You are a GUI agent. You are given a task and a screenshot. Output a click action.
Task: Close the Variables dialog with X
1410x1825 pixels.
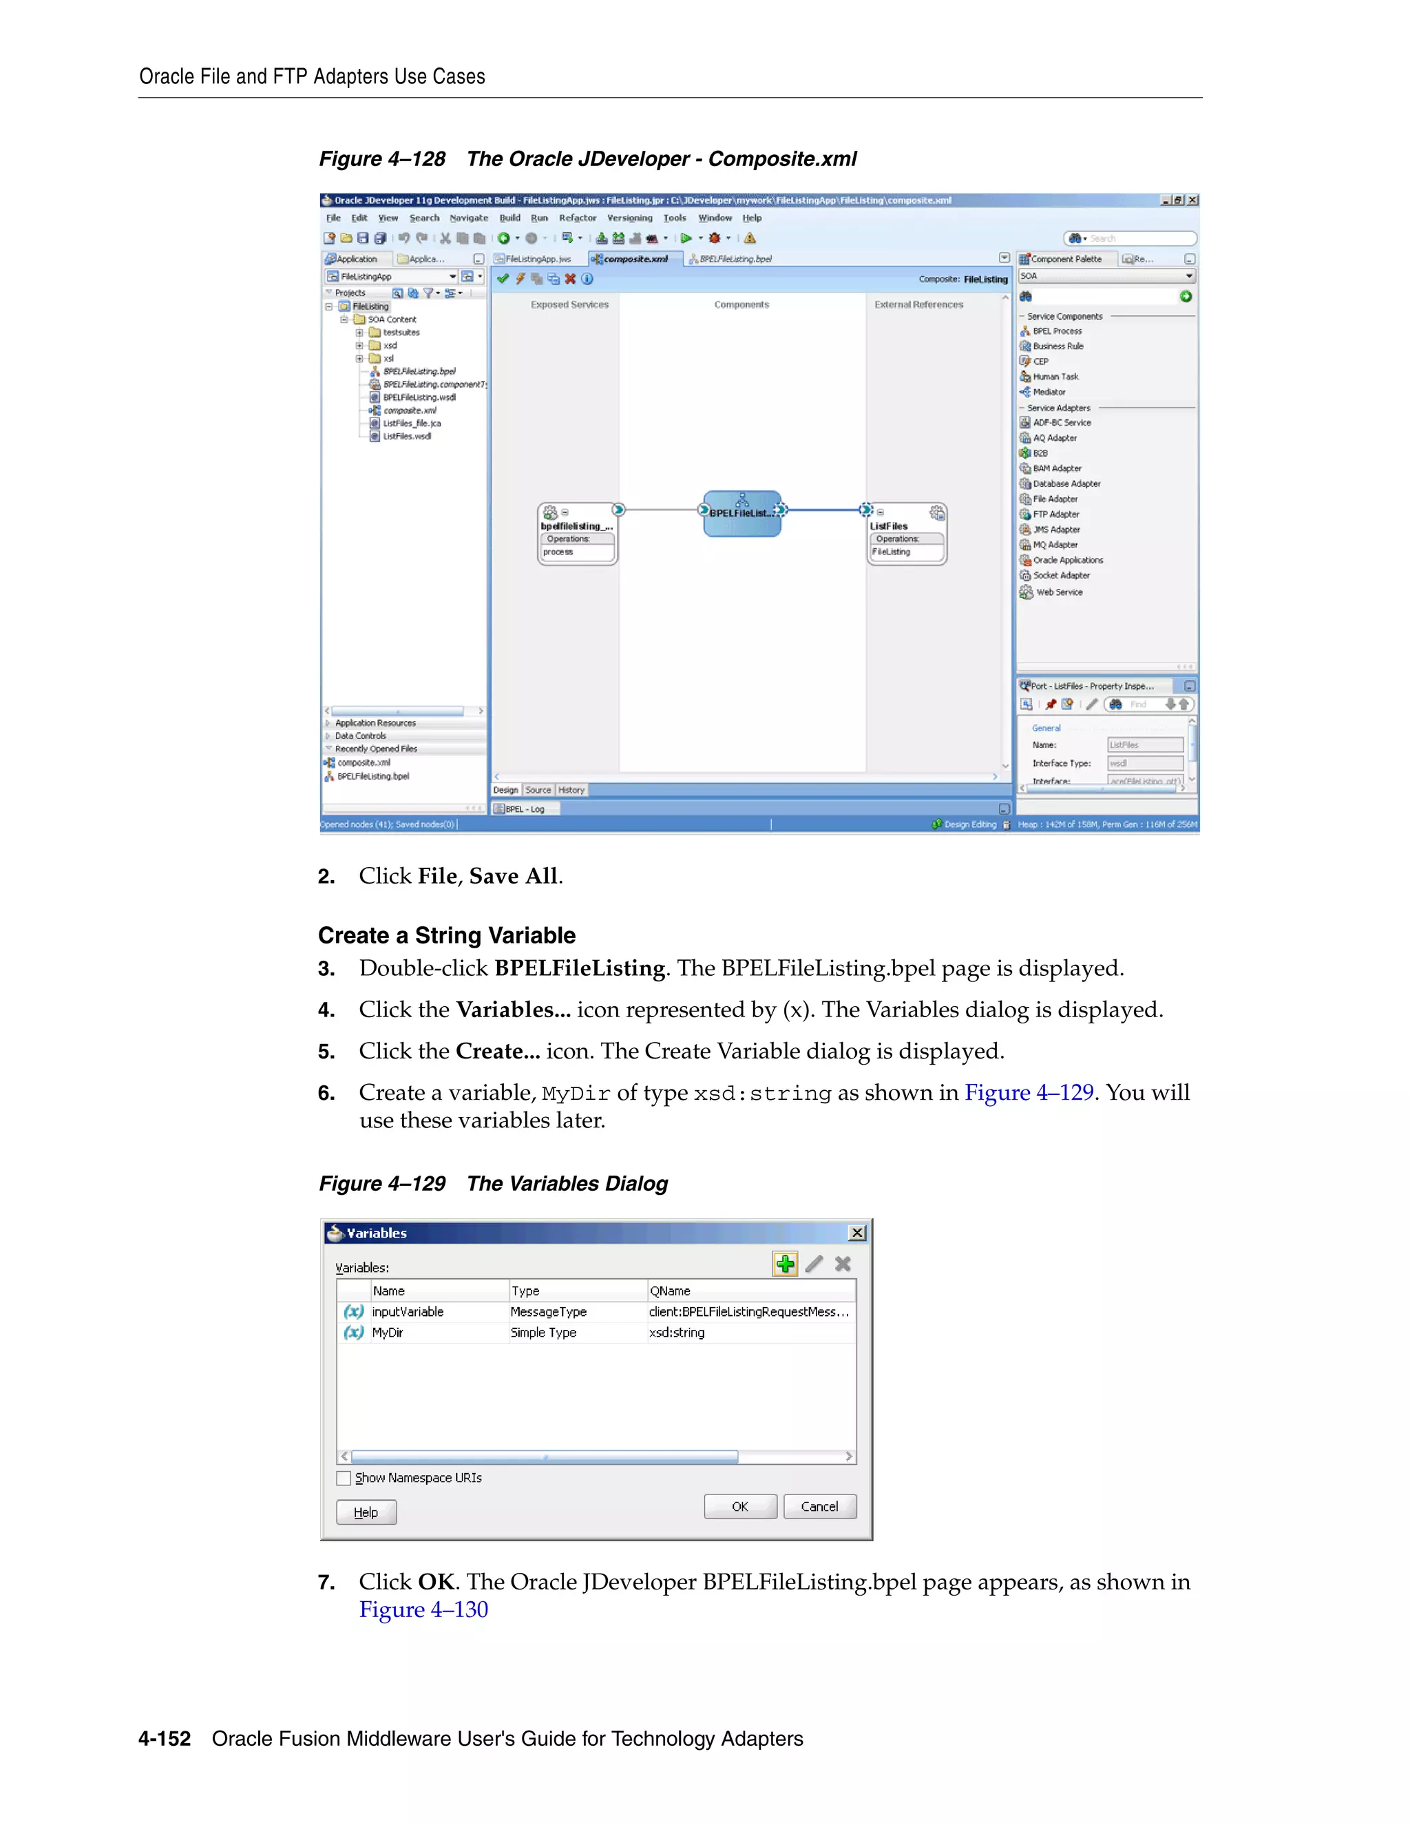tap(857, 1233)
